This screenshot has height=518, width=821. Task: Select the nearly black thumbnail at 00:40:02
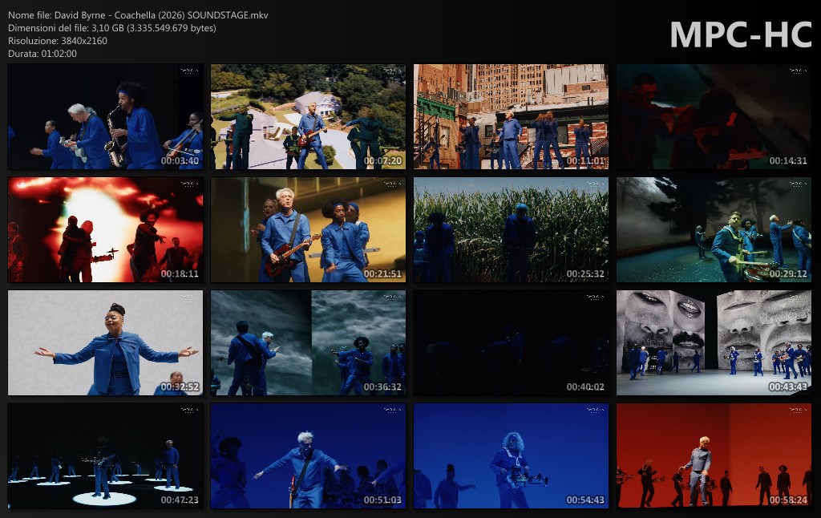[511, 342]
